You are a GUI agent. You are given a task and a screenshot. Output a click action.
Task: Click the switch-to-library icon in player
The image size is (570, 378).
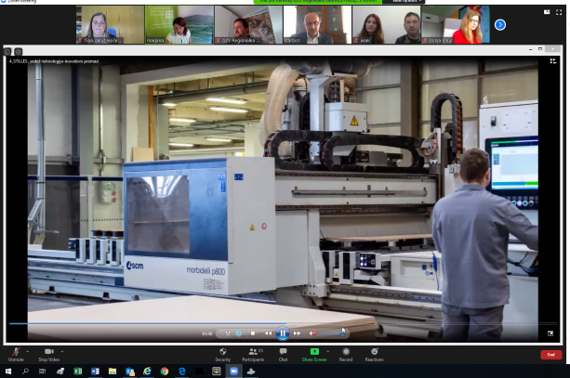click(x=553, y=61)
